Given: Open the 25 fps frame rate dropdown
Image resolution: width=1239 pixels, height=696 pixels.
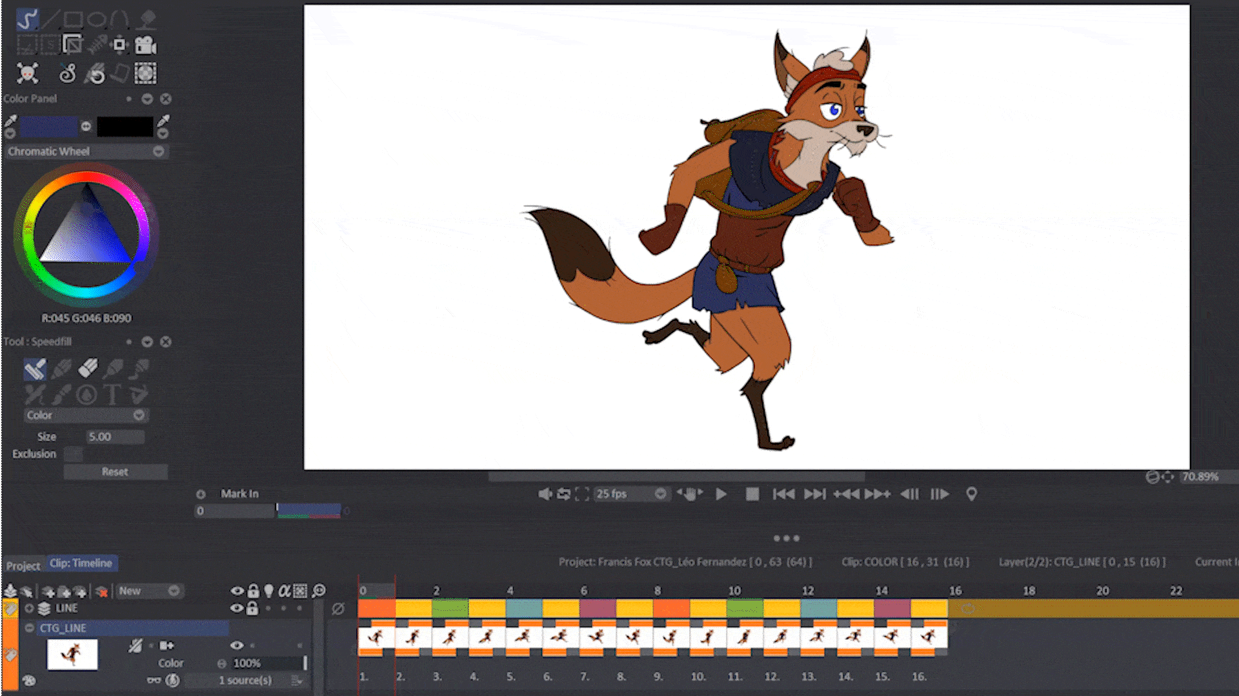Looking at the screenshot, I should pos(660,494).
